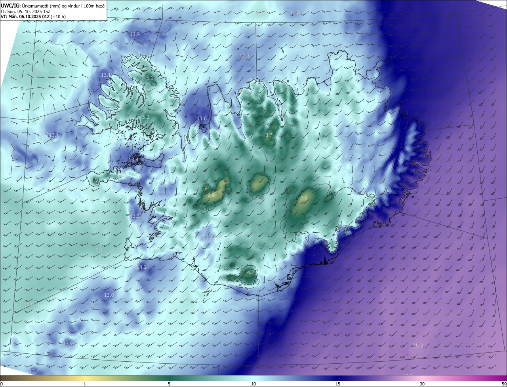507x387 pixels.
Task: Click the "UWC/IG:" label in the header
Action: click(x=11, y=6)
